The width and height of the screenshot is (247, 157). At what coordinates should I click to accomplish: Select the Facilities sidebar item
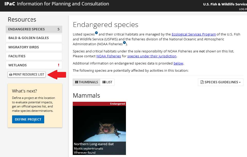coord(34,56)
